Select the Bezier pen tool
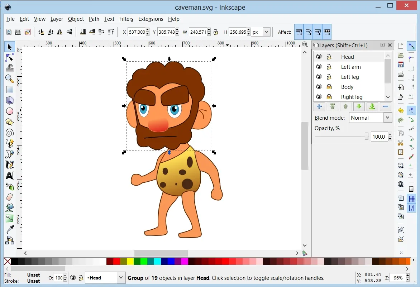This screenshot has width=420, height=287. (x=10, y=154)
